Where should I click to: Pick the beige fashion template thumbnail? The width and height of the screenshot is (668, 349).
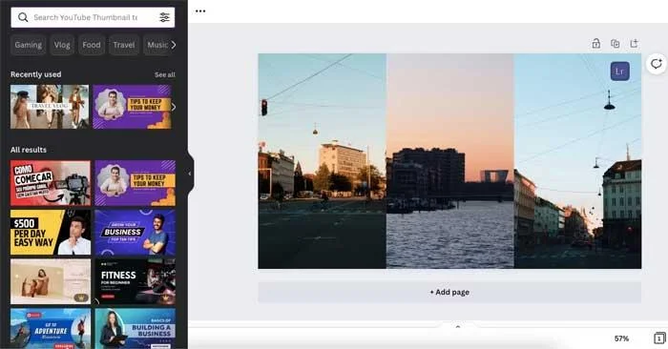[51, 281]
